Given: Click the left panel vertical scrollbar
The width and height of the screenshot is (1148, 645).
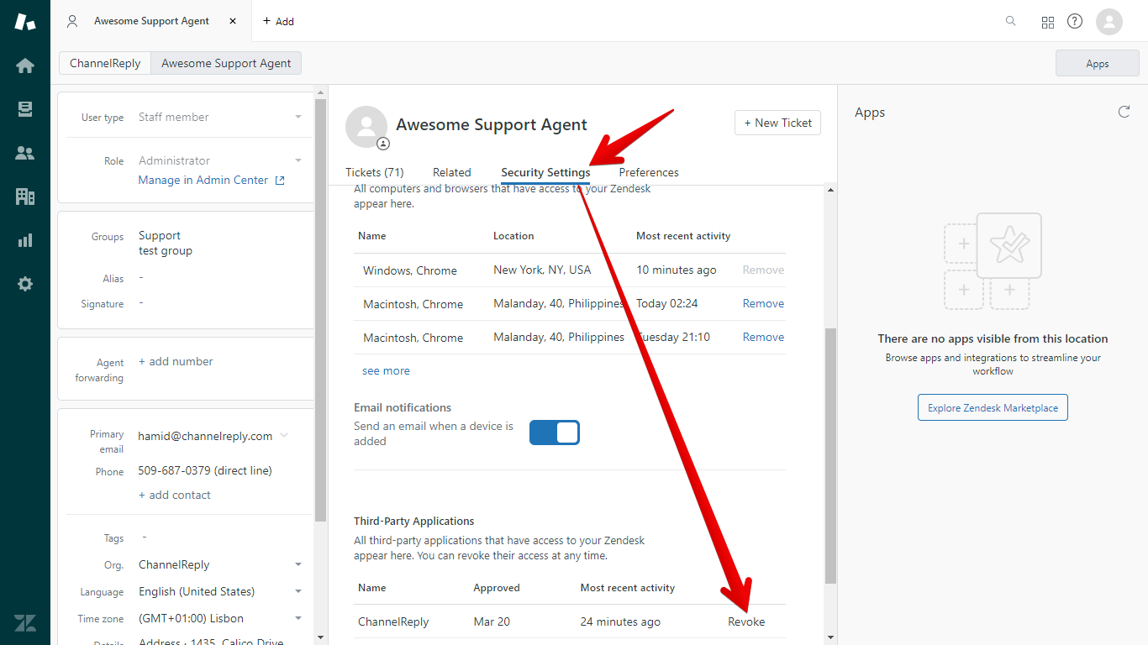Looking at the screenshot, I should tap(320, 311).
